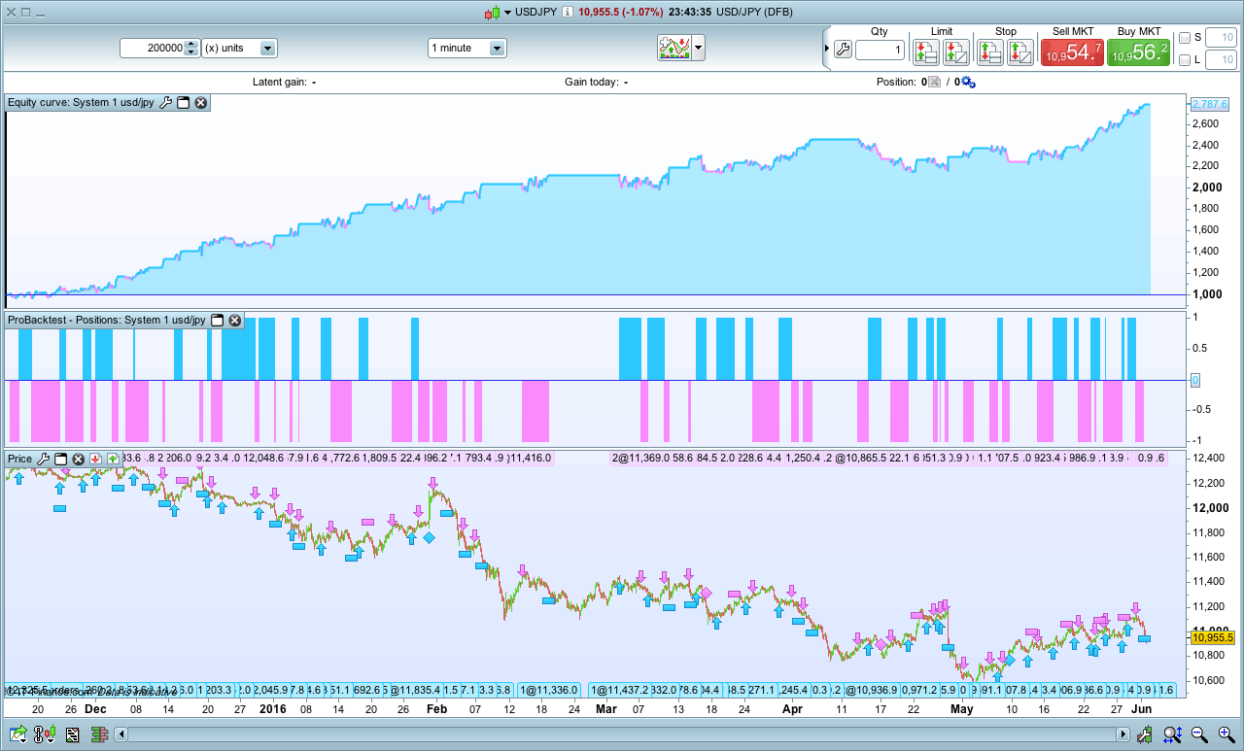Click the auto-fit zoom magnifier with arrows
Viewport: 1244px width, 751px height.
point(1172,735)
